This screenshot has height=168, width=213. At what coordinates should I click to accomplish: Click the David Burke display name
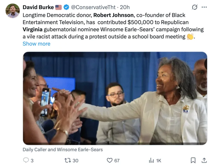click(x=38, y=7)
